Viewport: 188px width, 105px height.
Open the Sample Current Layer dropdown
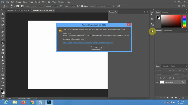coord(103,6)
